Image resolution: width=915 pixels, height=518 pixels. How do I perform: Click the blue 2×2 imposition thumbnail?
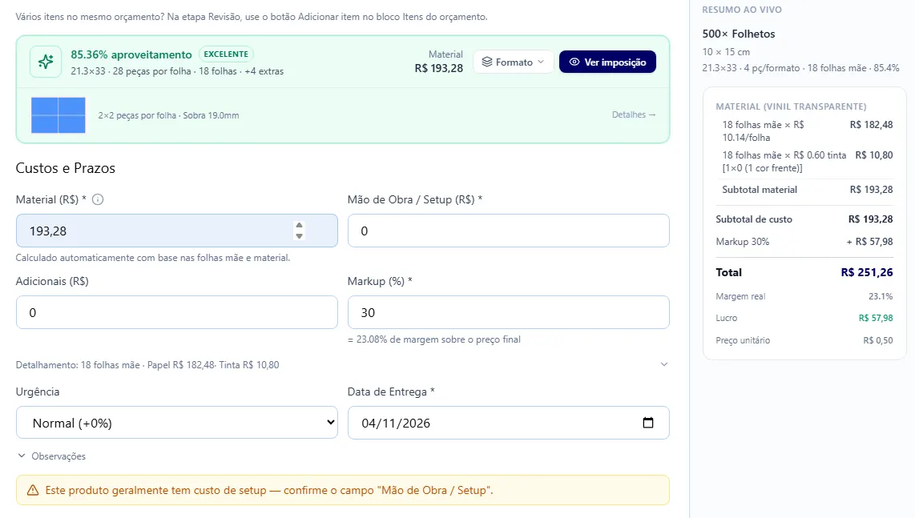click(x=58, y=115)
